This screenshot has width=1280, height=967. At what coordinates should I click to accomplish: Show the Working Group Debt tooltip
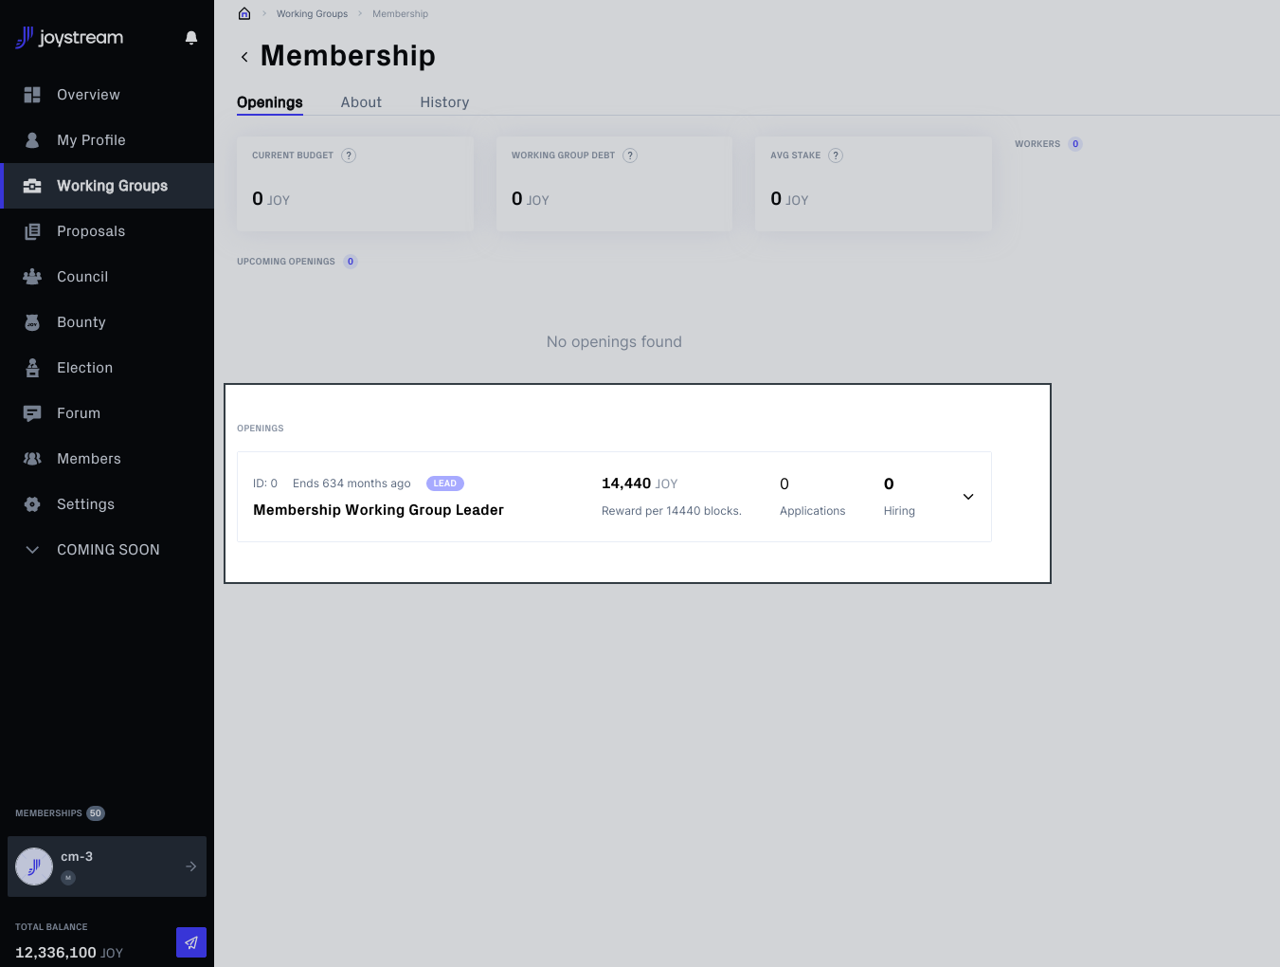[629, 155]
